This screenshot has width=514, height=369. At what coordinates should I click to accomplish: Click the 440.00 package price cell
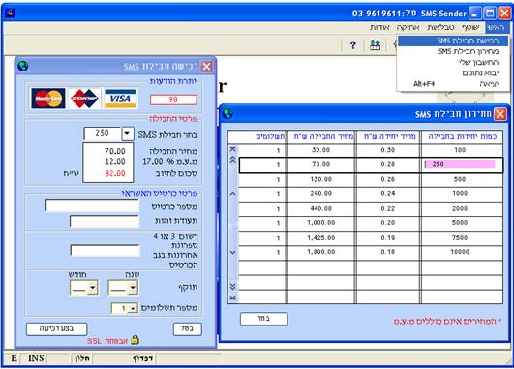point(321,208)
